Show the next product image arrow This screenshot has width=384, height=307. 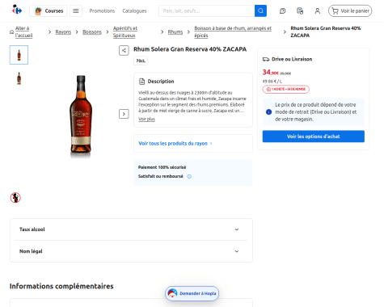point(124,114)
